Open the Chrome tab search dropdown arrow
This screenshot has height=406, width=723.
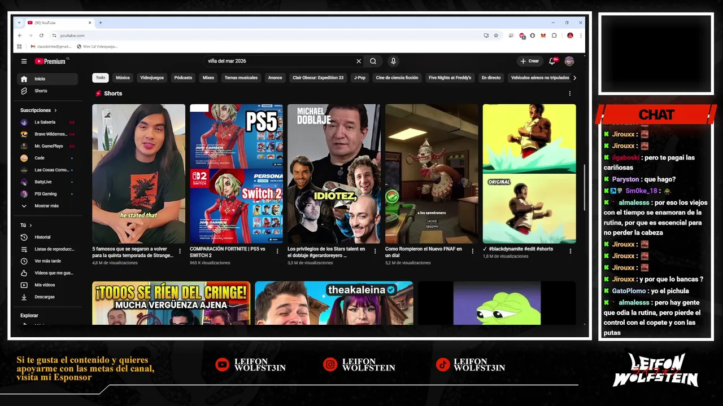pos(19,23)
